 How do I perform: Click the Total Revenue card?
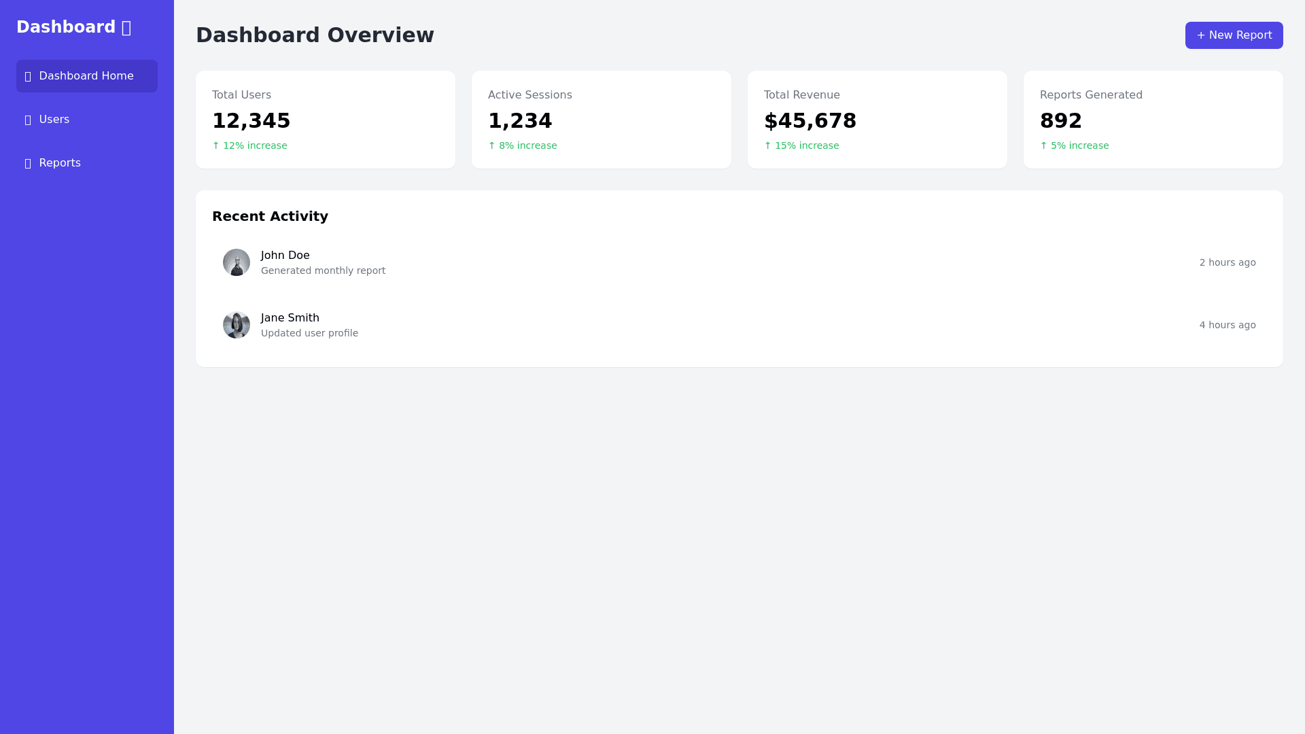pyautogui.click(x=877, y=120)
